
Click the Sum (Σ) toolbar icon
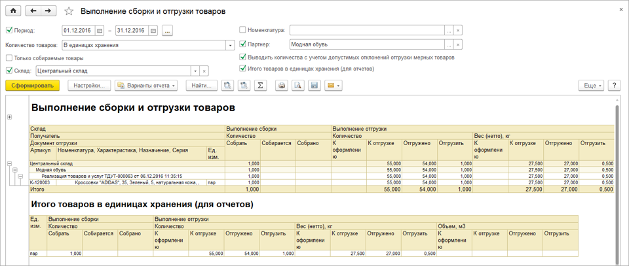pos(260,86)
